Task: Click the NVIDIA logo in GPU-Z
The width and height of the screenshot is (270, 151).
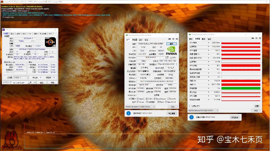Action: point(171,51)
